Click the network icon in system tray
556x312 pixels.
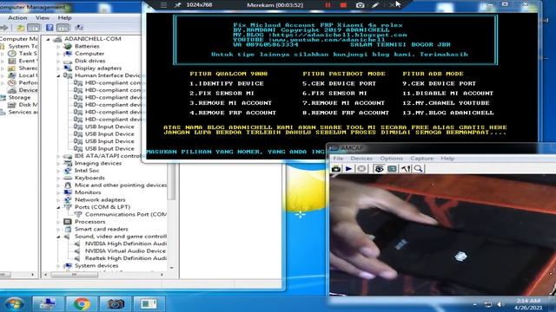488,304
